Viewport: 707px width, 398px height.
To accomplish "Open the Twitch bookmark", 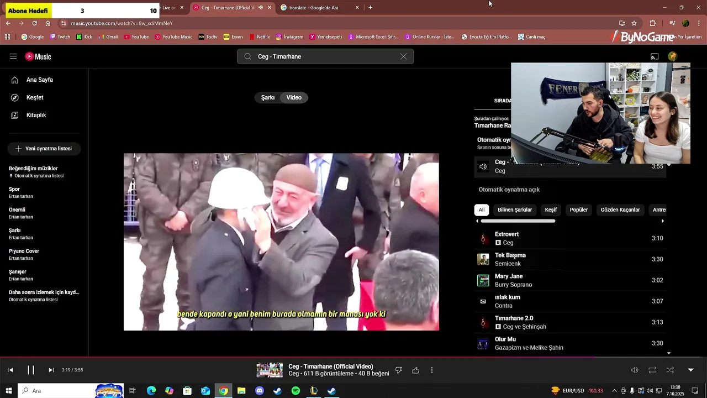I will point(60,37).
